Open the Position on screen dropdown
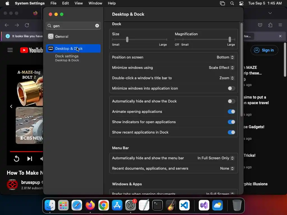This screenshot has width=287, height=215. [x=225, y=57]
